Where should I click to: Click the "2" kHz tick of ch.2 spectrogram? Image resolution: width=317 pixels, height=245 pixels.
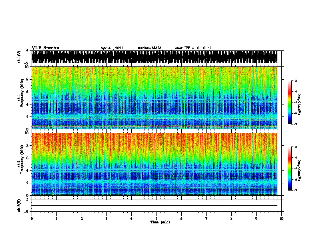[x=28, y=183]
